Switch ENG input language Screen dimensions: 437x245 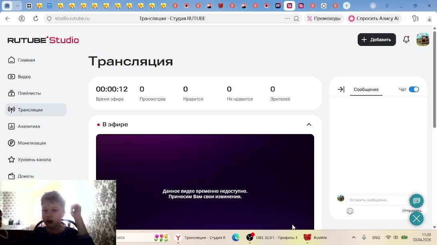coord(376,237)
